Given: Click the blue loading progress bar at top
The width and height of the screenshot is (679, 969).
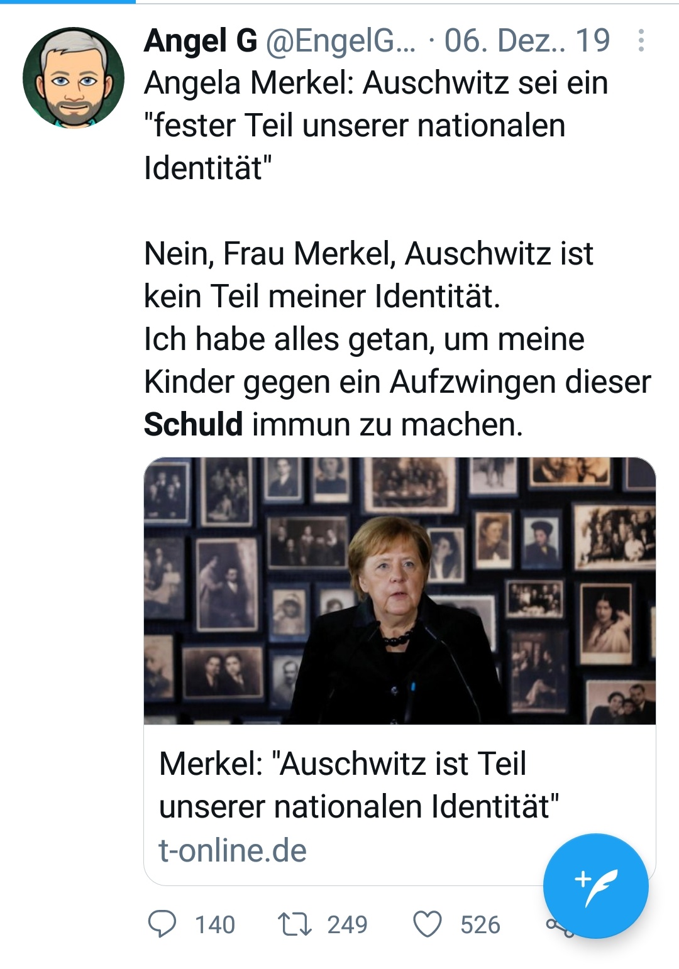Looking at the screenshot, I should coord(68,2).
